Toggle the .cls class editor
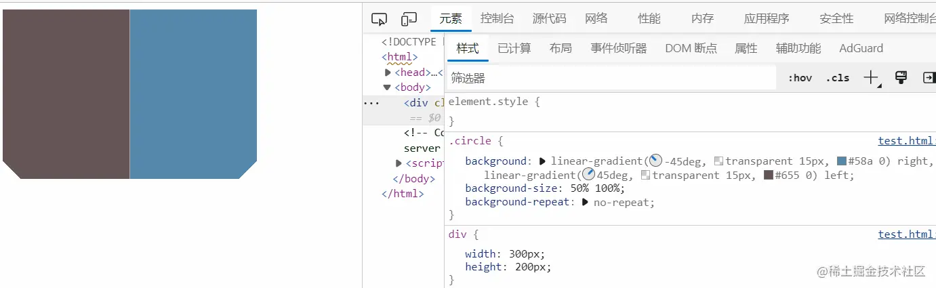This screenshot has height=288, width=936. (x=838, y=78)
